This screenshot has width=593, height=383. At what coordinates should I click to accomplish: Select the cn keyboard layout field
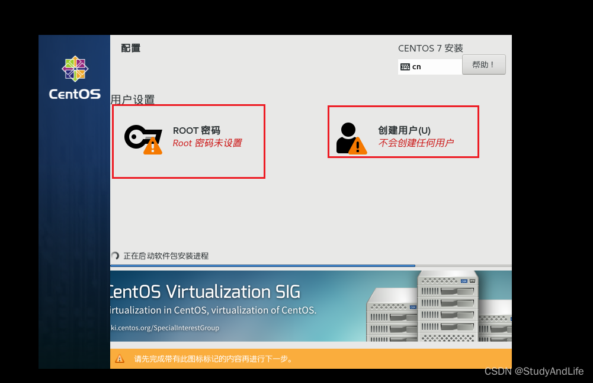point(430,67)
